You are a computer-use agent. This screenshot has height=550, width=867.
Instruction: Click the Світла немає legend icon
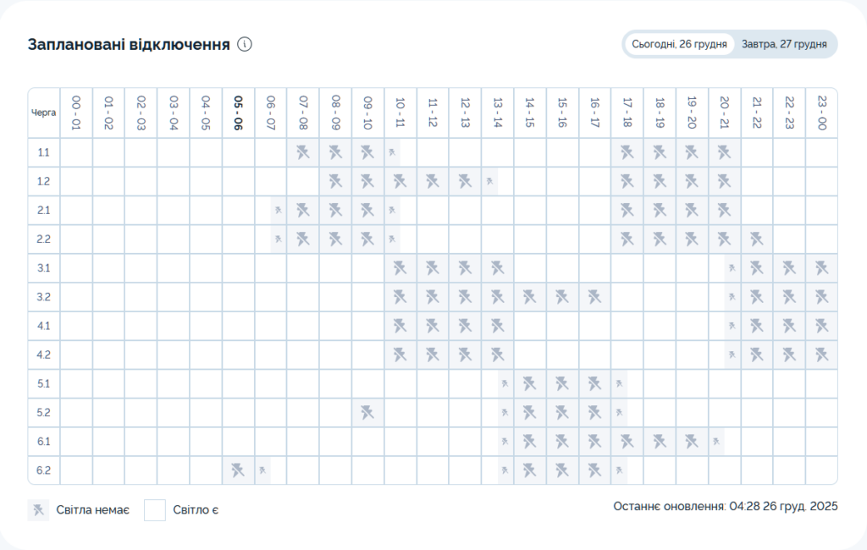38,510
